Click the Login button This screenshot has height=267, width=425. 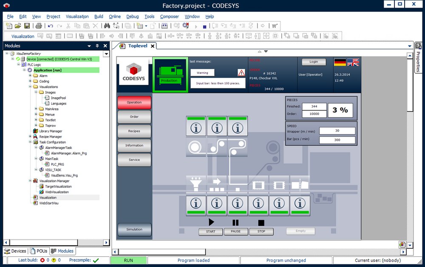point(314,62)
